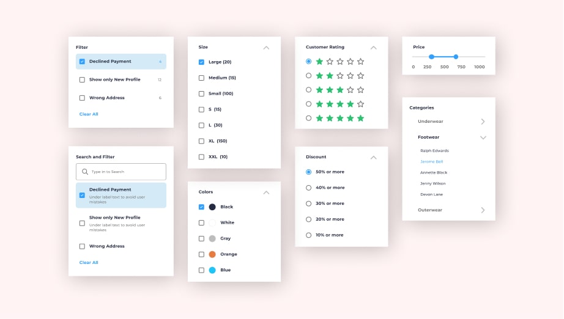Click the Black color swatch
Viewport: 564px width, 319px height.
pos(212,207)
